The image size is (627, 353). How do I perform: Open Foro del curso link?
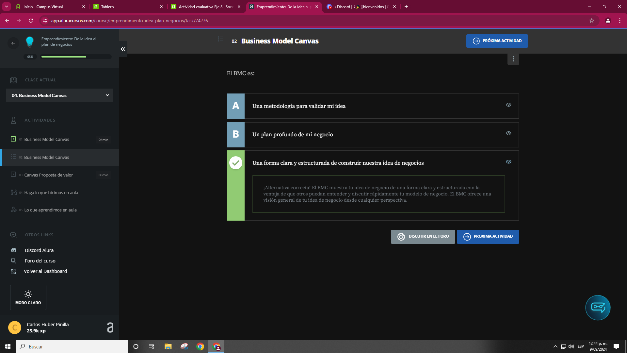[x=40, y=261]
